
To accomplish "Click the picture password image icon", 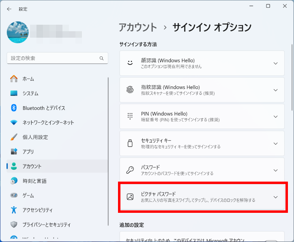I will [x=130, y=197].
